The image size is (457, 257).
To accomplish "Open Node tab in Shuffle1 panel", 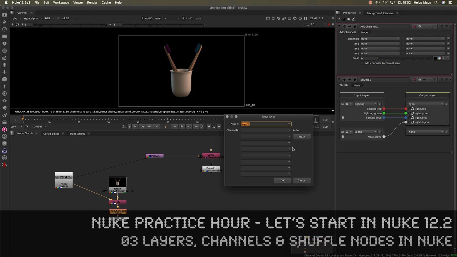I will (357, 85).
